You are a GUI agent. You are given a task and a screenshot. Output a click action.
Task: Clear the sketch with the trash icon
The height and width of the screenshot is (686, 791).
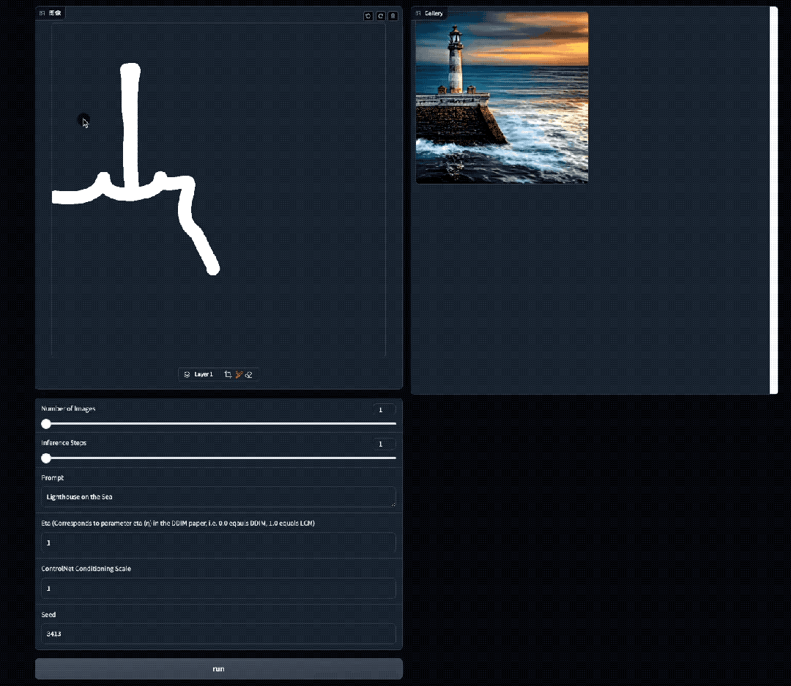tap(393, 16)
